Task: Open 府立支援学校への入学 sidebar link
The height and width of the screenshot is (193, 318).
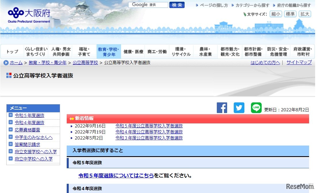Action: (36, 152)
